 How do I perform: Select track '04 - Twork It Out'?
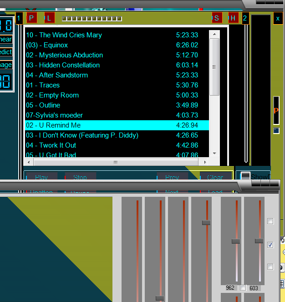tap(117, 145)
